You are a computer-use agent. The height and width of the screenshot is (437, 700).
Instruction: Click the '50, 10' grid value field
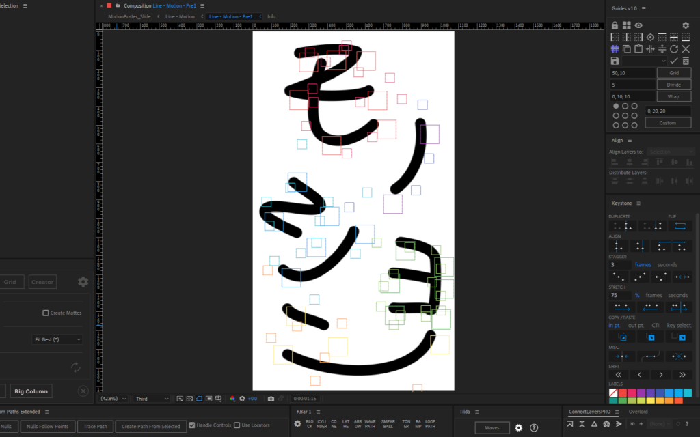[632, 72]
